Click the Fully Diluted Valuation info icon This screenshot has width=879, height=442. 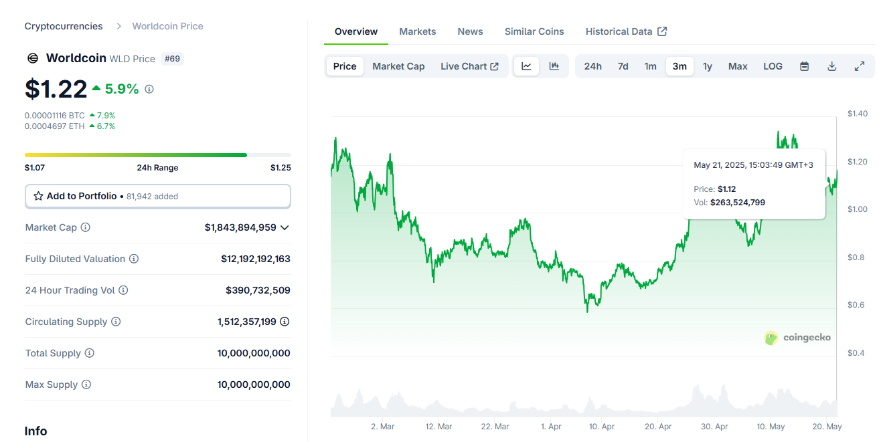point(134,259)
